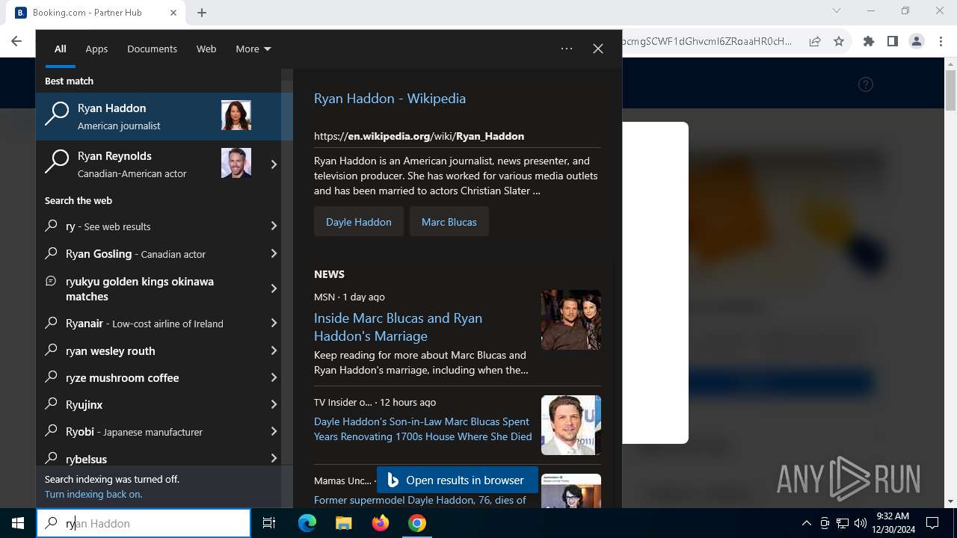This screenshot has height=538, width=957.
Task: Expand the Ryan Gosling suggestion arrow
Action: click(x=273, y=254)
